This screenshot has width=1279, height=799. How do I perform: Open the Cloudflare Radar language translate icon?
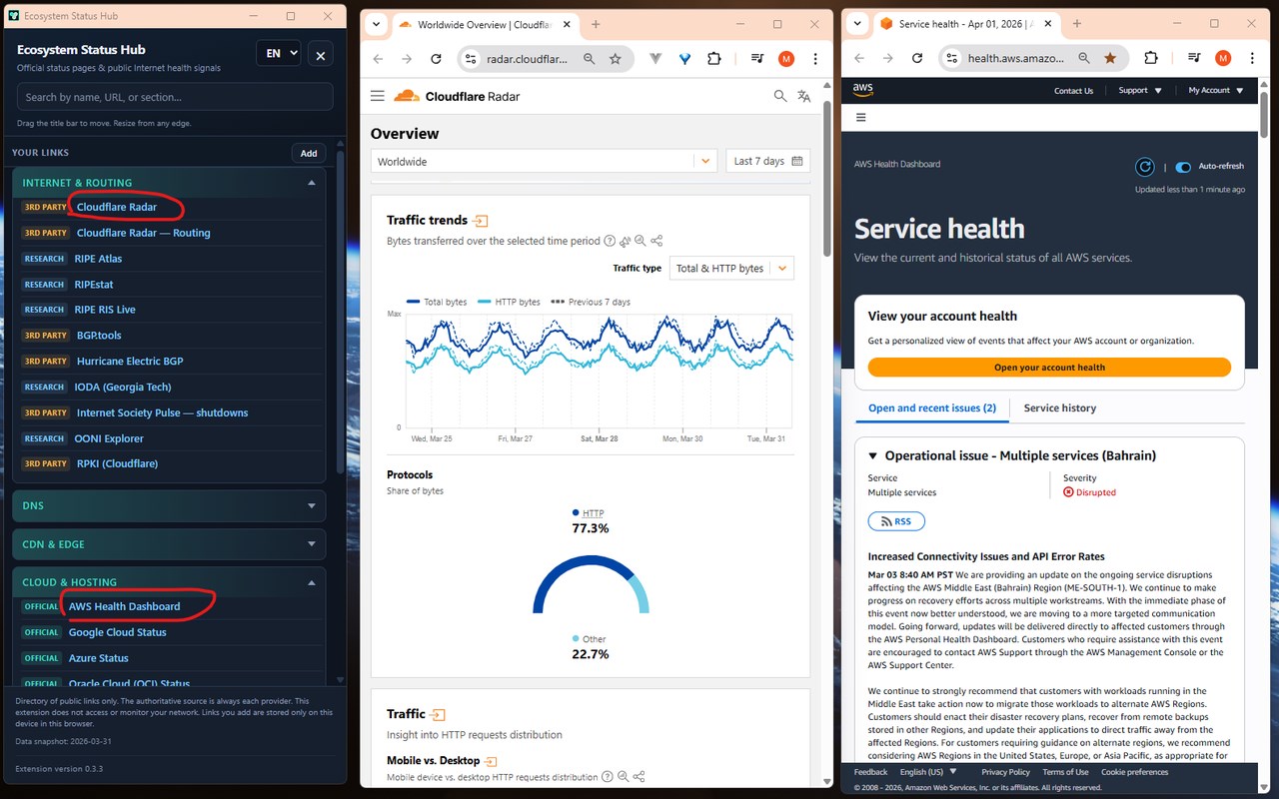pos(804,96)
